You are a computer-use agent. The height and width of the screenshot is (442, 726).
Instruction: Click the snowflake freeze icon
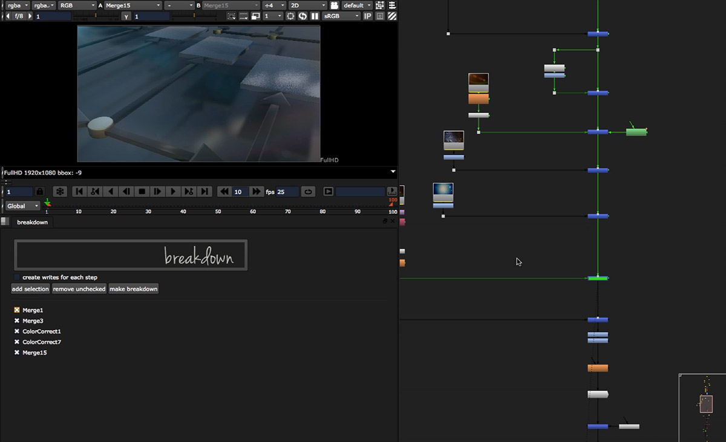tap(60, 192)
